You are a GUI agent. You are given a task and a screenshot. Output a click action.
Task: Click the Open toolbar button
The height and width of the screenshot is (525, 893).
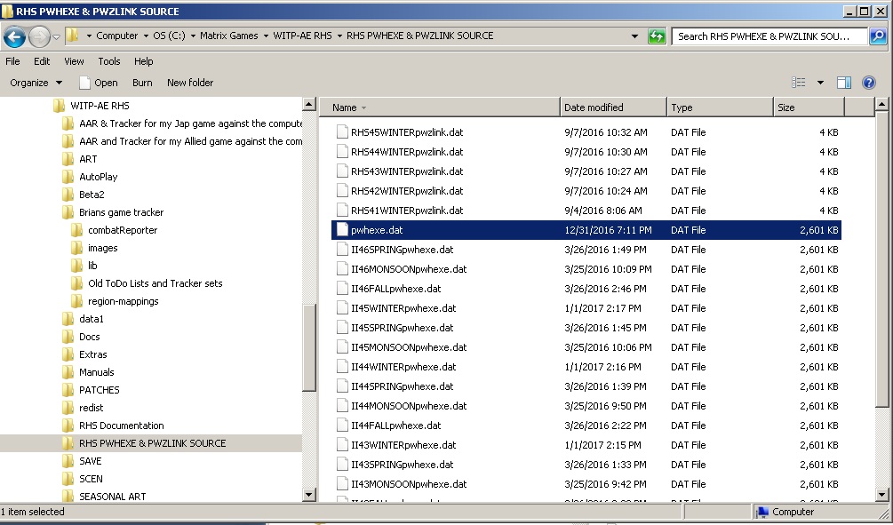click(99, 83)
